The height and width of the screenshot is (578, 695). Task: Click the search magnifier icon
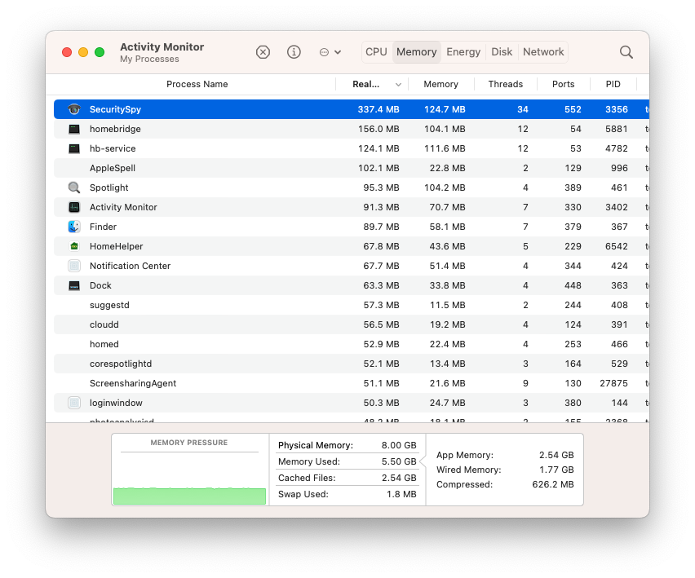626,52
